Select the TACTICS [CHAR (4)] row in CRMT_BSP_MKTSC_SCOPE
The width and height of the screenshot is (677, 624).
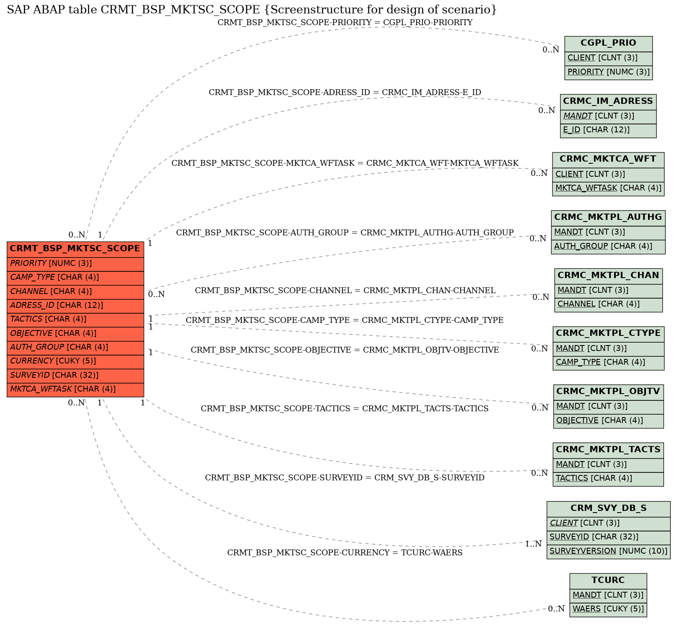[x=75, y=320]
